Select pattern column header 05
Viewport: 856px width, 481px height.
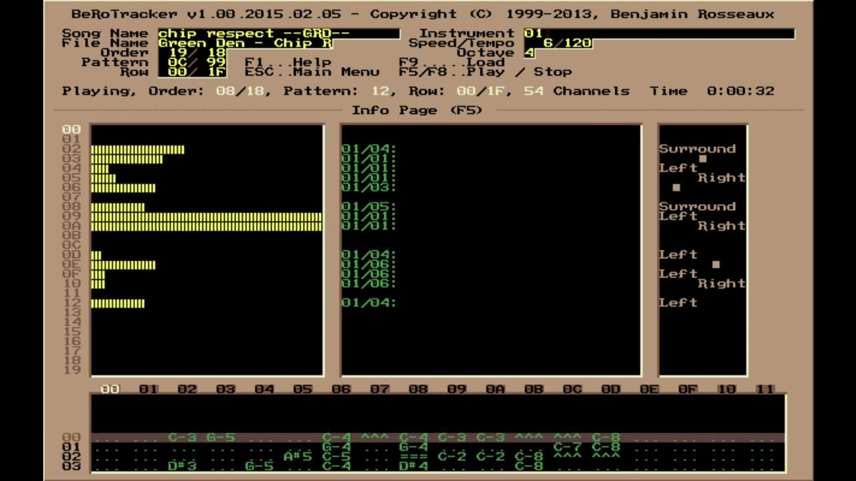pyautogui.click(x=302, y=389)
